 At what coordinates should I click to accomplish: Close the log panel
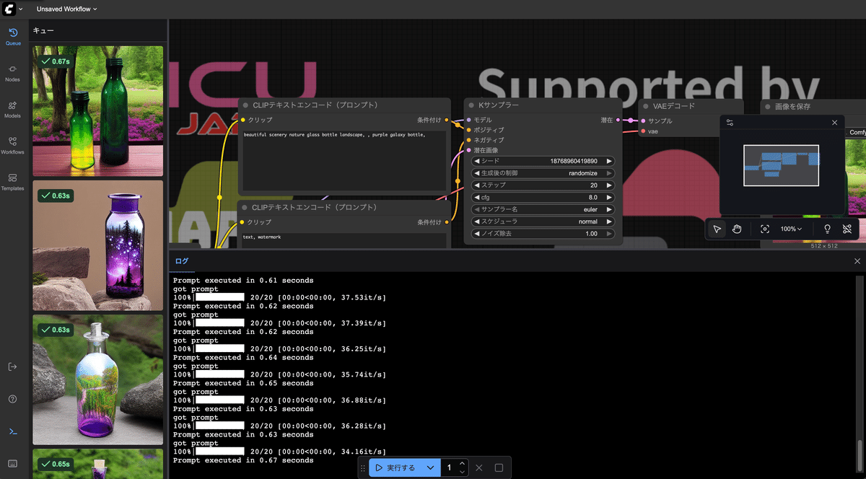(x=857, y=261)
